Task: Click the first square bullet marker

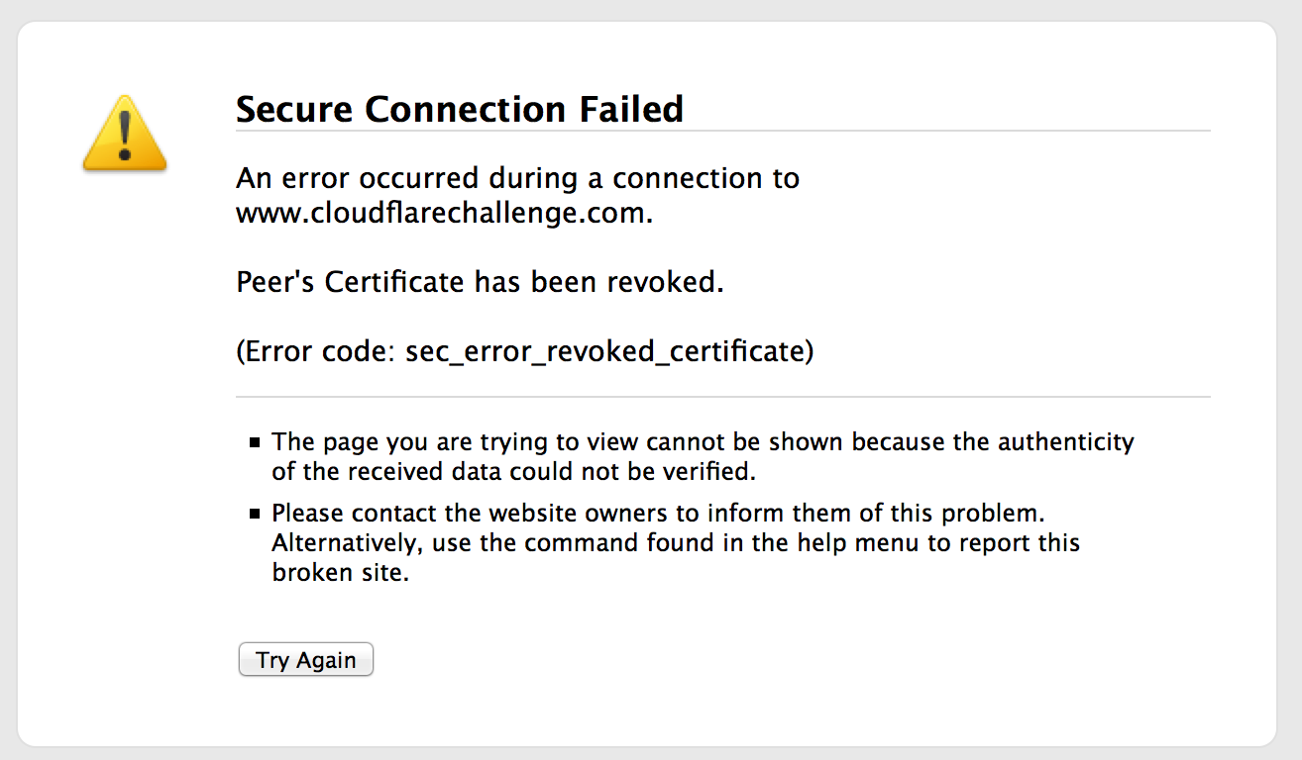Action: click(x=256, y=442)
